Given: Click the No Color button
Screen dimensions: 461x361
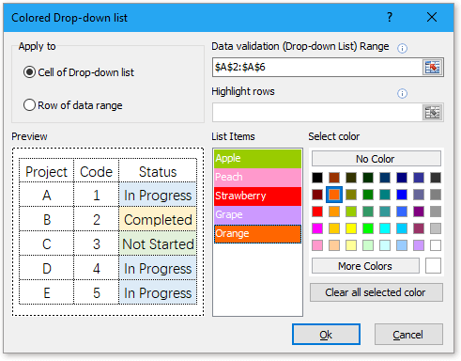Looking at the screenshot, I should (x=376, y=159).
